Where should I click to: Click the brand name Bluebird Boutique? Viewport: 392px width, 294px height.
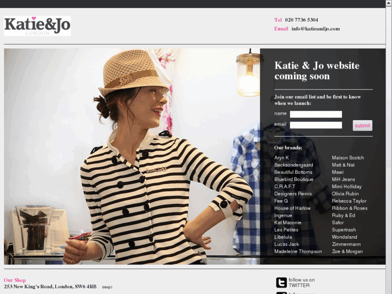pyautogui.click(x=293, y=180)
